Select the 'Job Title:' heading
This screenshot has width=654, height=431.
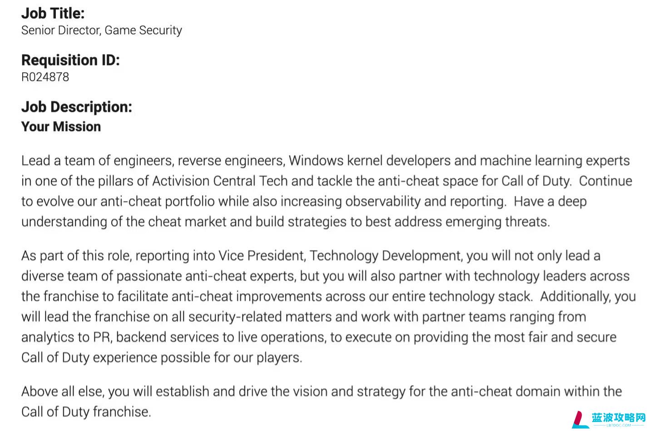(53, 13)
